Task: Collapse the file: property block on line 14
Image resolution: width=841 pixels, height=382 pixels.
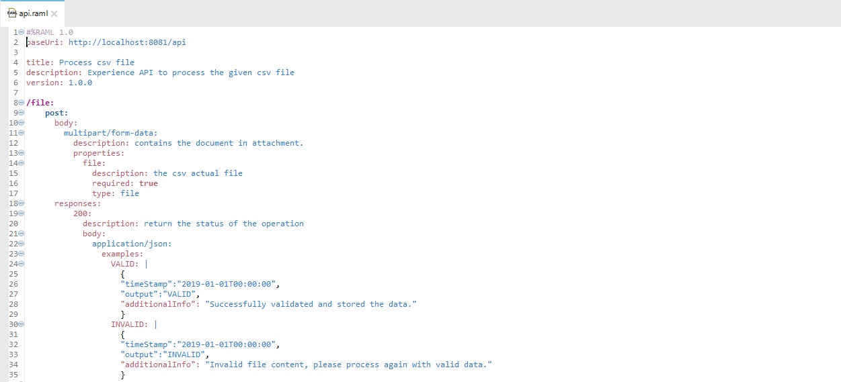Action: pos(22,163)
